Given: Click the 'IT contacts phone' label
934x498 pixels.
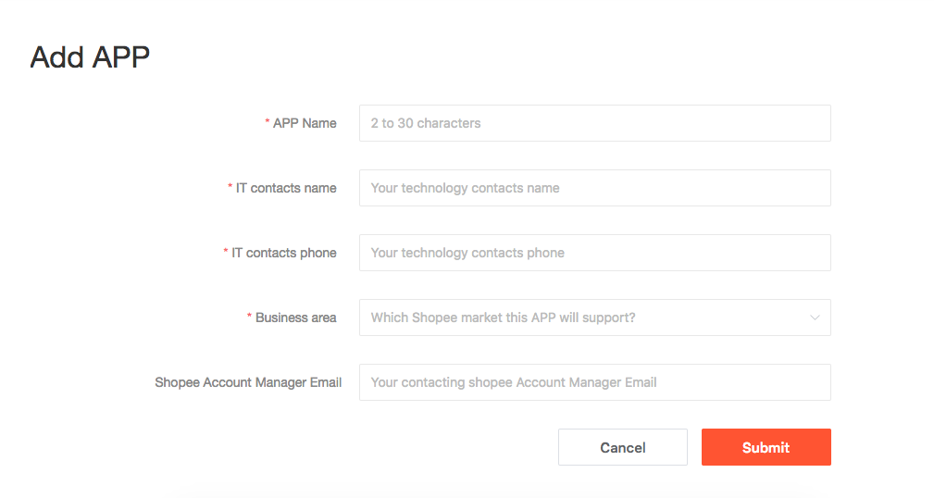Looking at the screenshot, I should [284, 253].
